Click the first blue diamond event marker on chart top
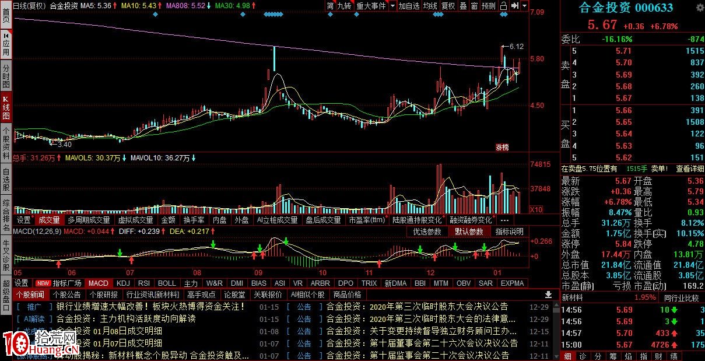The height and width of the screenshot is (361, 705). (x=155, y=15)
